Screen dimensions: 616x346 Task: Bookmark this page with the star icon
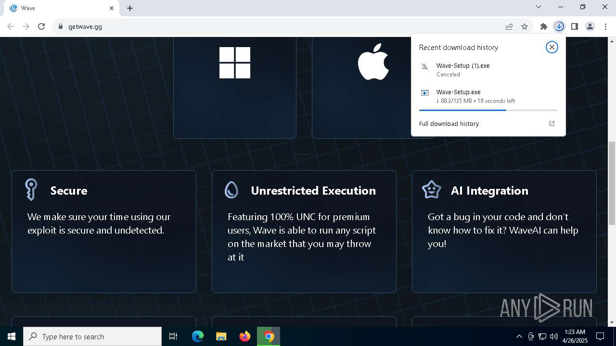coord(525,26)
